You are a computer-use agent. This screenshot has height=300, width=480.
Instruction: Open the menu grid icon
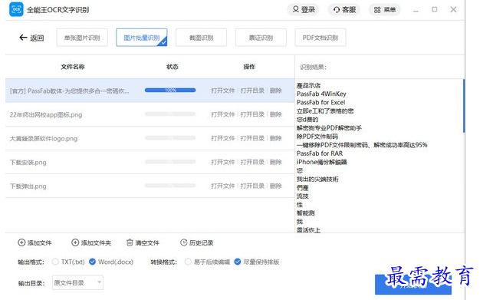377,10
